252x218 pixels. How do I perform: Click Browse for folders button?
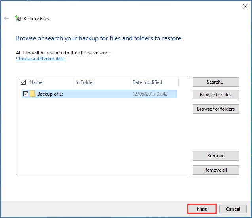(216, 109)
